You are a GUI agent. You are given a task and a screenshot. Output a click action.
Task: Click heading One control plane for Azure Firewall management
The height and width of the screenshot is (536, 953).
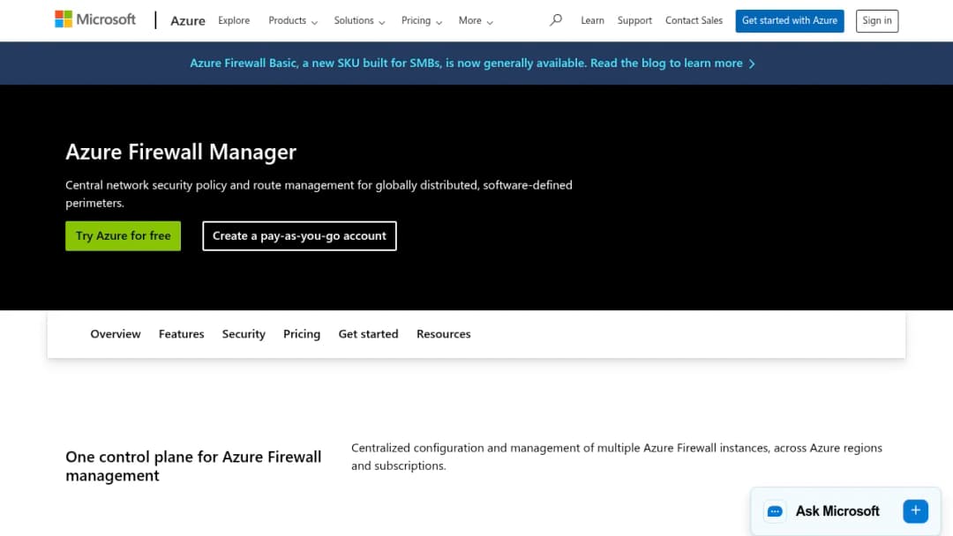point(193,465)
